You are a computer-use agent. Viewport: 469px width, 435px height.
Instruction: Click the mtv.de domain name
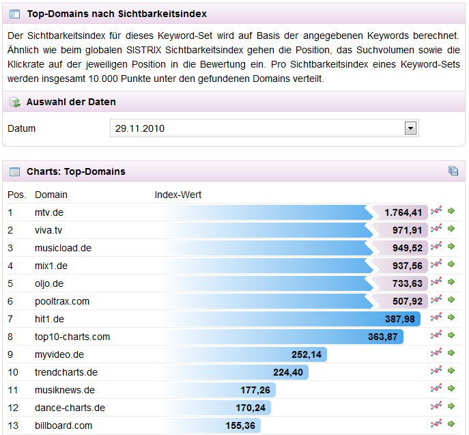click(49, 212)
